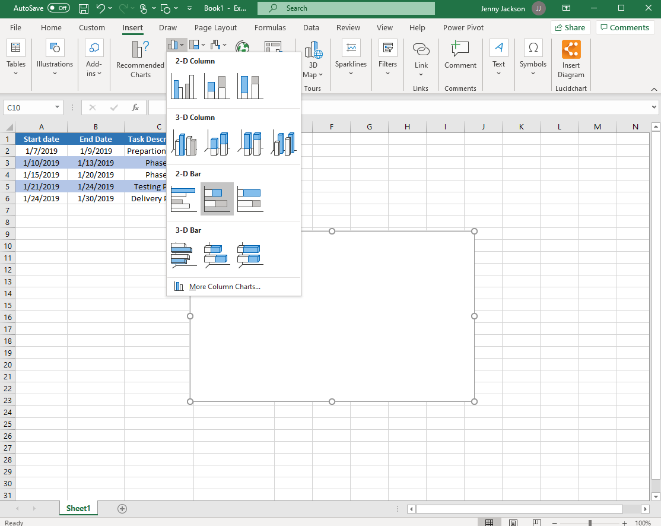Click More Column Charts link
The width and height of the screenshot is (661, 526).
click(224, 286)
